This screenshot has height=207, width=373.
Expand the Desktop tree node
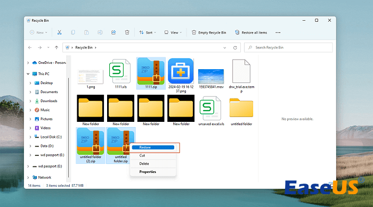(x=30, y=83)
